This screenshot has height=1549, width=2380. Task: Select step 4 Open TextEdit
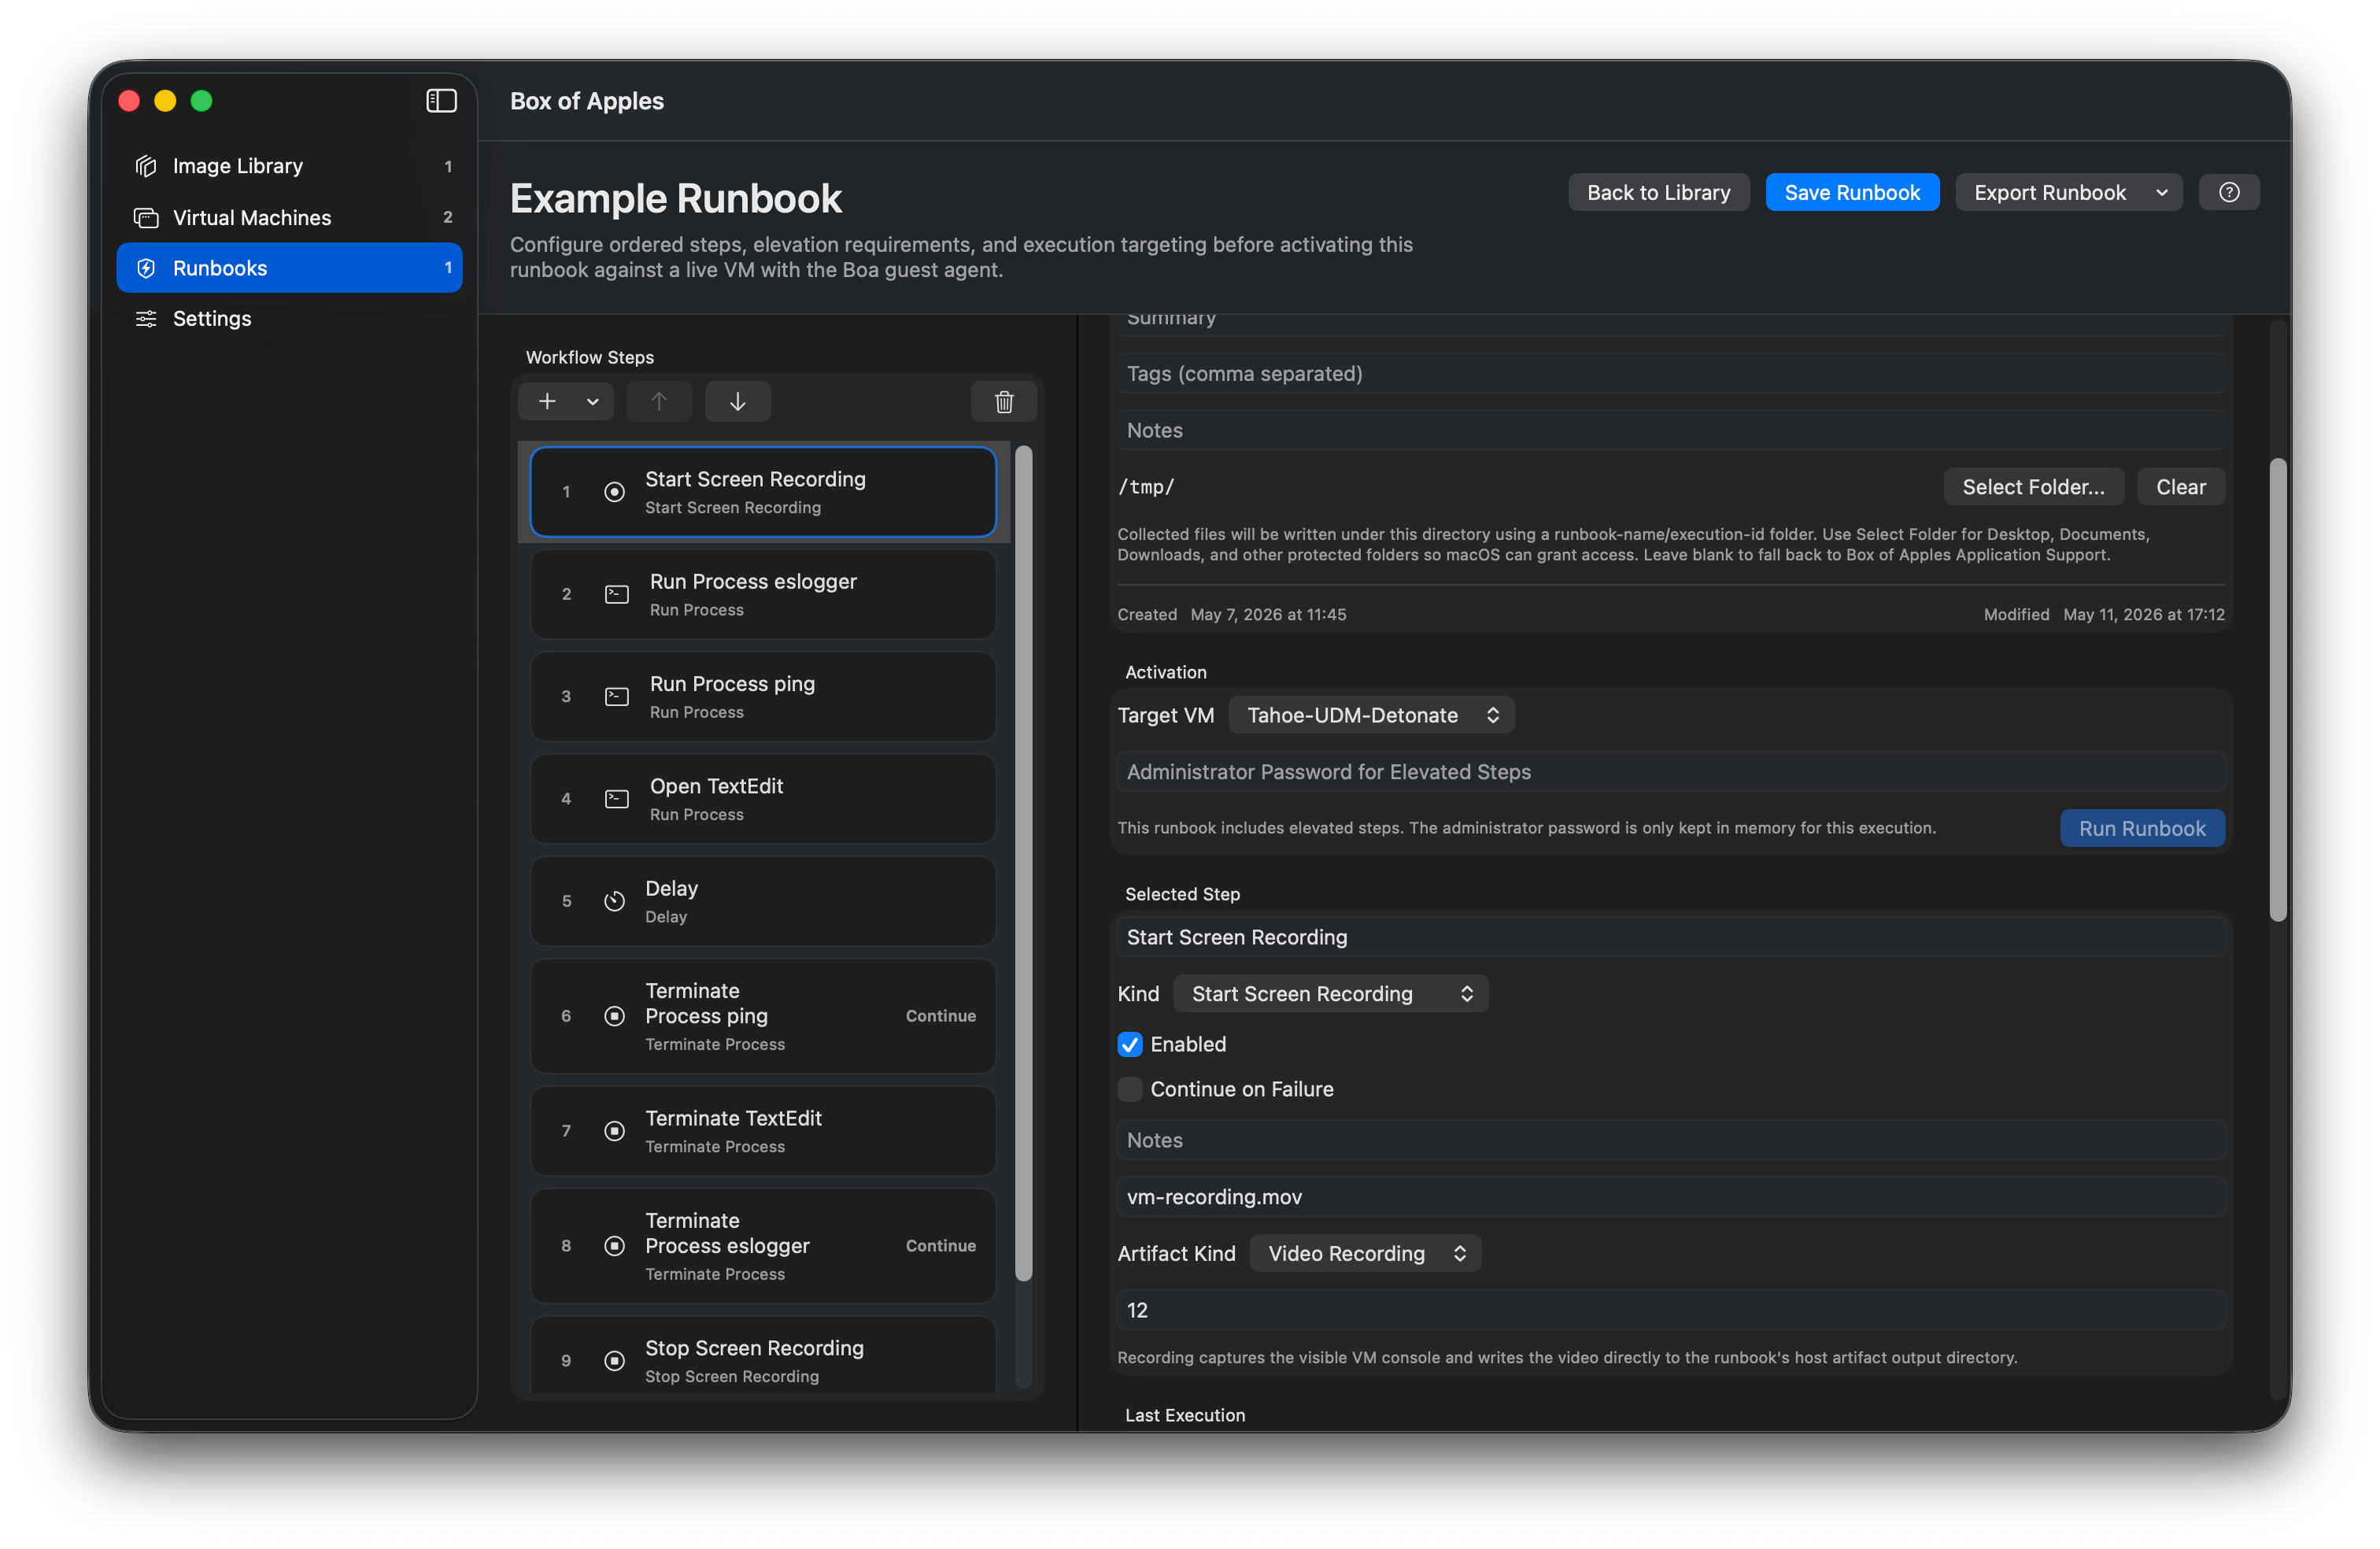pos(763,799)
